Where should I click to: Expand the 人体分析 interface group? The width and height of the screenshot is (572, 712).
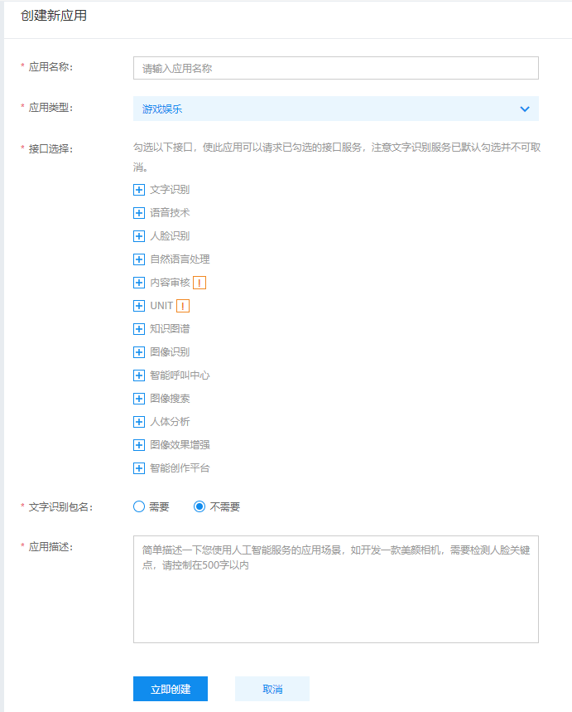point(139,421)
